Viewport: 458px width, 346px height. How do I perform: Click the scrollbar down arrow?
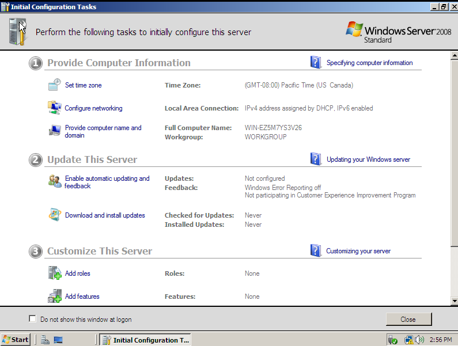point(454,301)
